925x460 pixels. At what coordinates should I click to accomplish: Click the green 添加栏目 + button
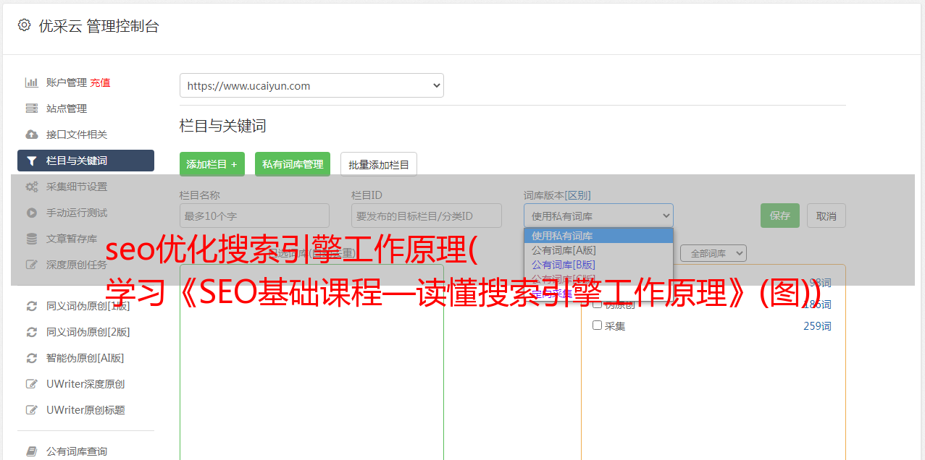(x=212, y=164)
